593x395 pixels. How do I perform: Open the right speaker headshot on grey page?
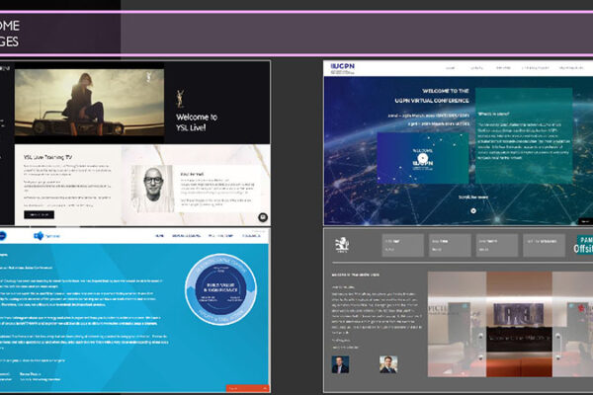click(x=386, y=363)
